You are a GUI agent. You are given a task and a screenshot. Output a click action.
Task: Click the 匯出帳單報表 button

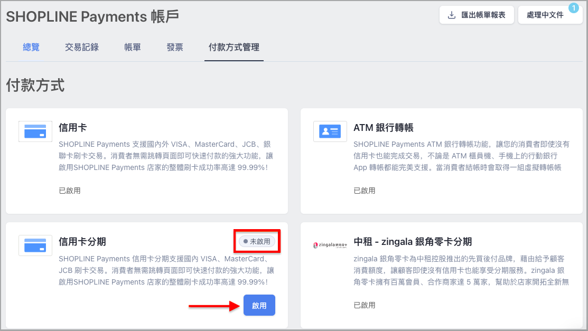click(477, 15)
